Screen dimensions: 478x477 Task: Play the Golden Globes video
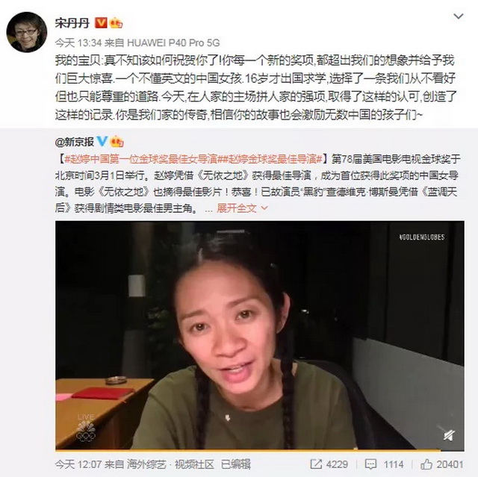click(260, 335)
